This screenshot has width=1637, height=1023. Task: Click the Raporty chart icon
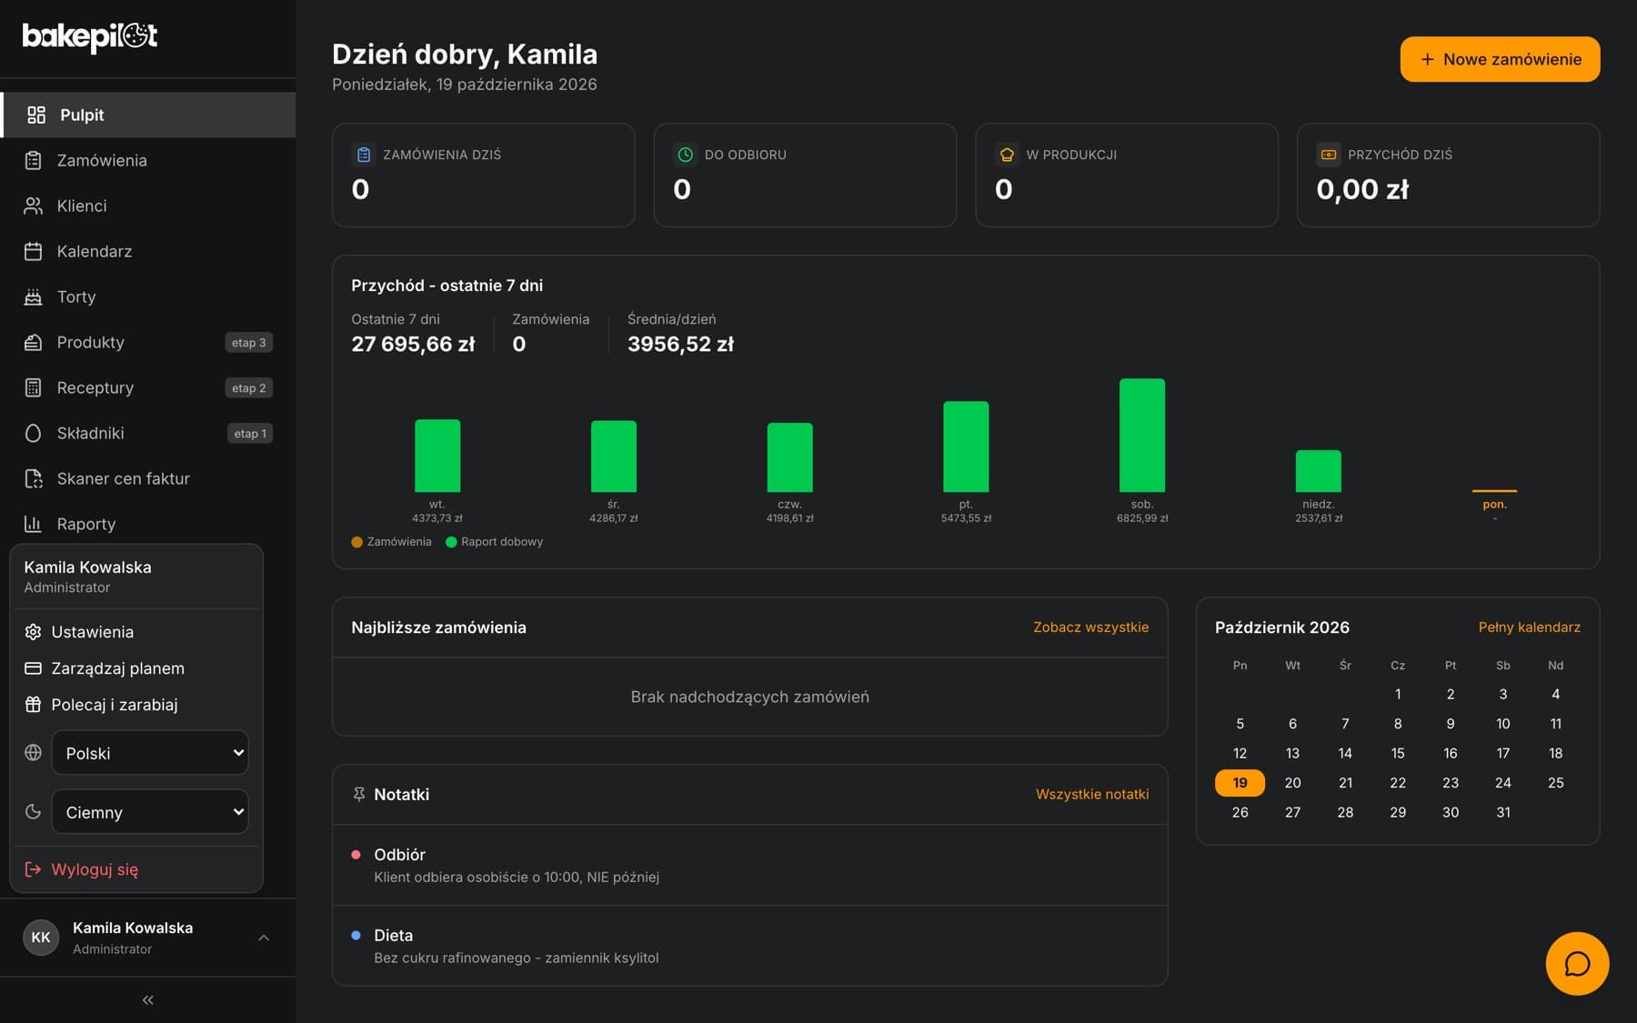(x=34, y=524)
